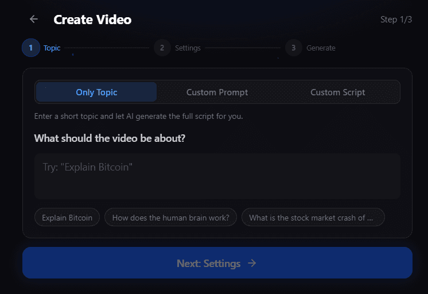Click the Topic step label
428x294 pixels.
click(52, 48)
